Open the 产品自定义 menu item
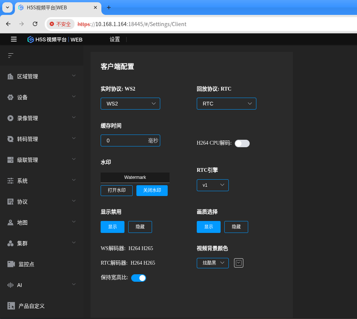 pos(32,306)
